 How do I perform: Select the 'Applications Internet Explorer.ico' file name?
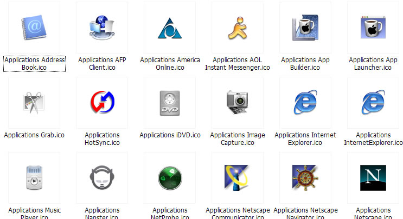click(305, 139)
